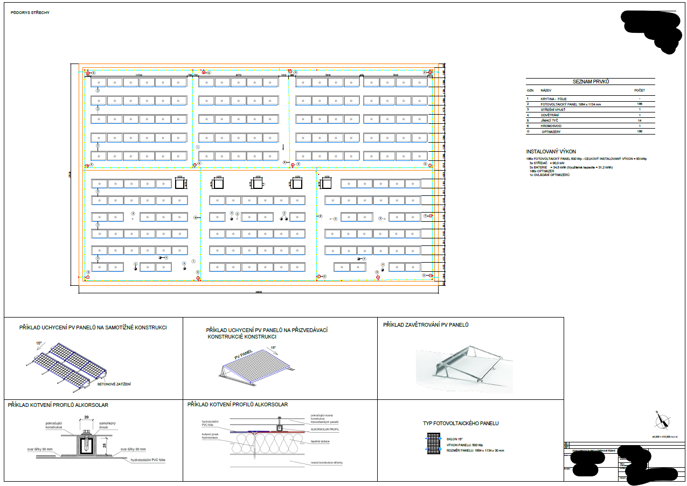Click the STŘEŠNÍ VPUSŤ legend entry
The image size is (687, 486).
tap(590, 110)
